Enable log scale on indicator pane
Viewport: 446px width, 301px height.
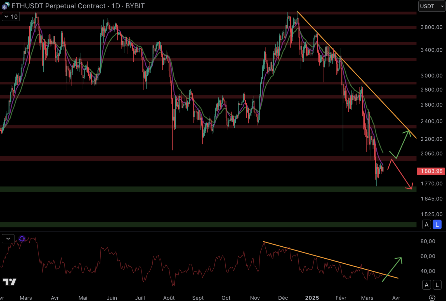point(437,285)
